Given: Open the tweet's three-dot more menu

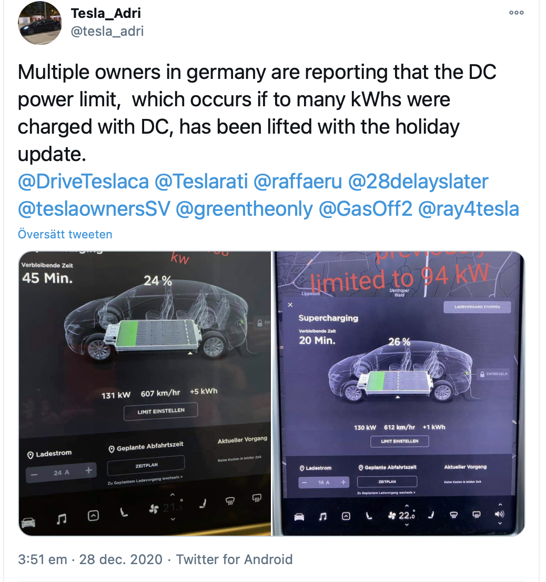Looking at the screenshot, I should click(516, 13).
